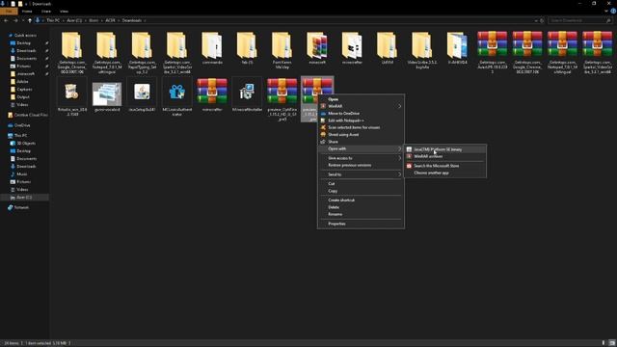Open OneDrive in the navigation pane
Image resolution: width=617 pixels, height=347 pixels.
22,125
